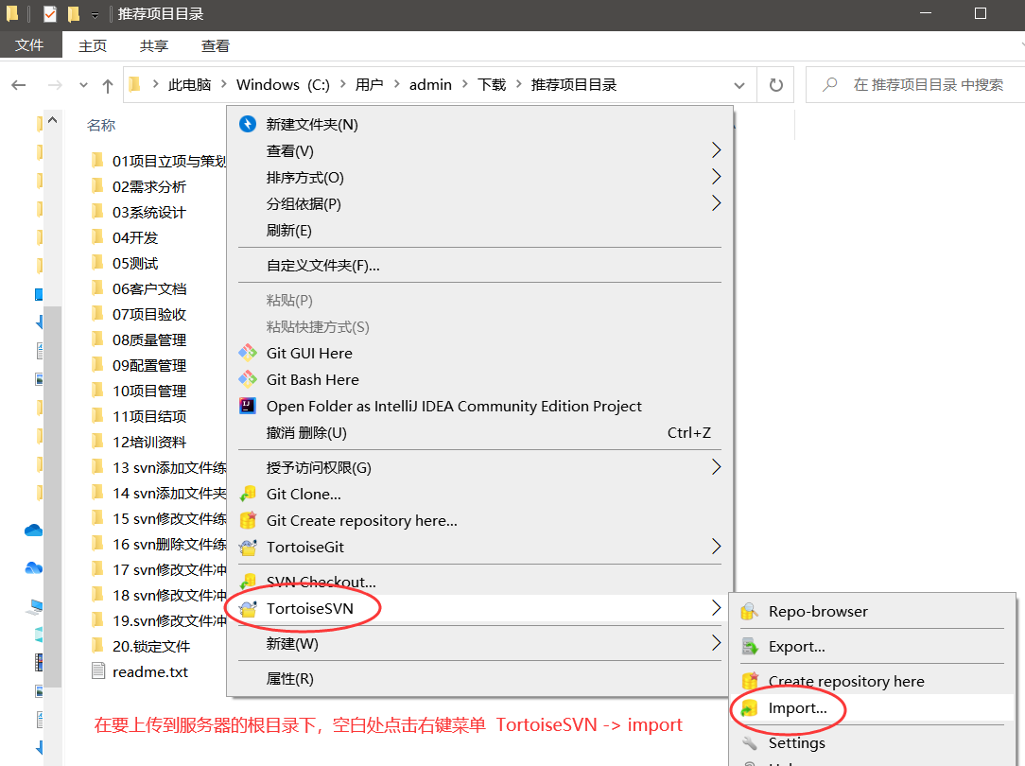Screen dimensions: 1025x766
Task: Click the quick access properties check icon in title bar
Action: coord(50,14)
